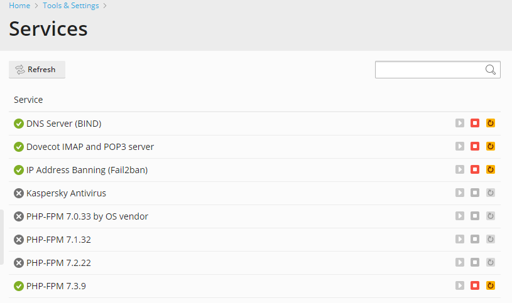Open the Tools & Settings breadcrumb
This screenshot has width=512, height=303.
(x=71, y=6)
